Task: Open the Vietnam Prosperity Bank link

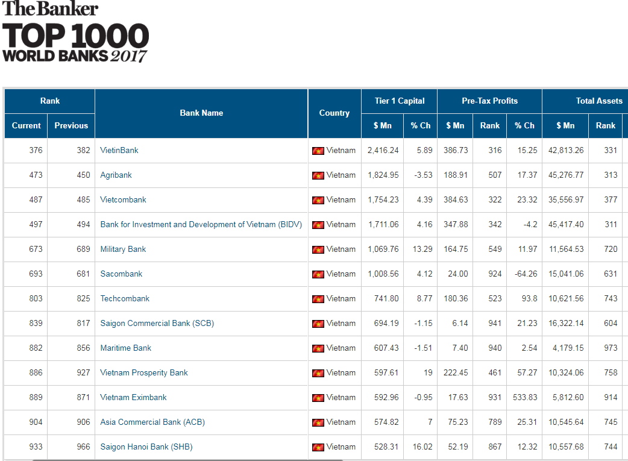Action: [x=143, y=372]
